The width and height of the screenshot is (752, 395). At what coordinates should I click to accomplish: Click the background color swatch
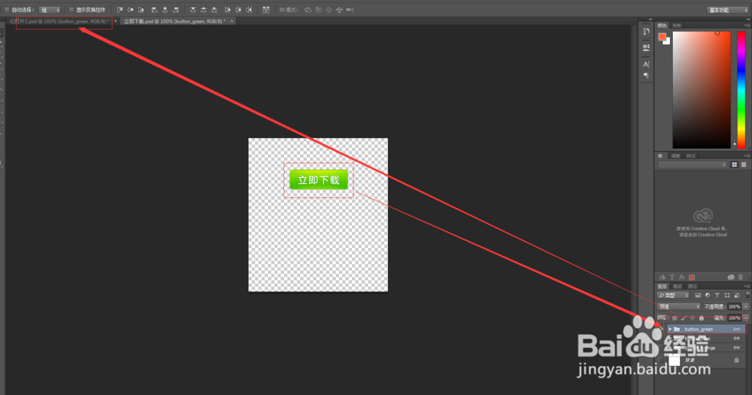click(668, 41)
